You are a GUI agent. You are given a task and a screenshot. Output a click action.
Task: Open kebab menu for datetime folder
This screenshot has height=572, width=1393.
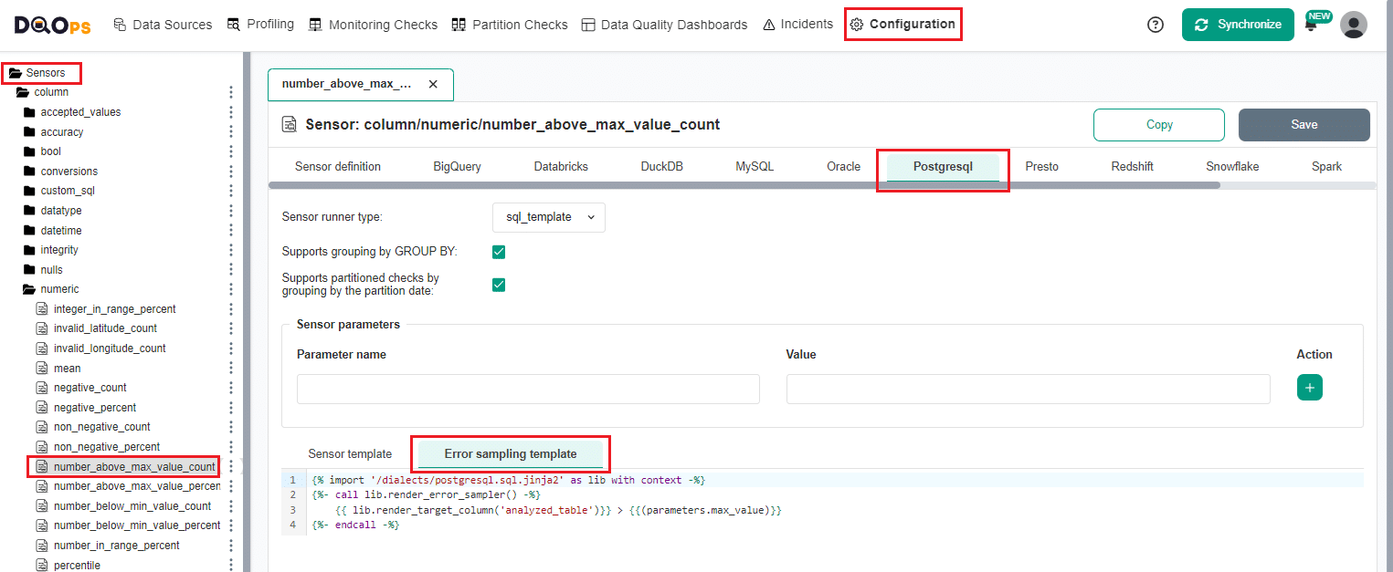pyautogui.click(x=231, y=231)
